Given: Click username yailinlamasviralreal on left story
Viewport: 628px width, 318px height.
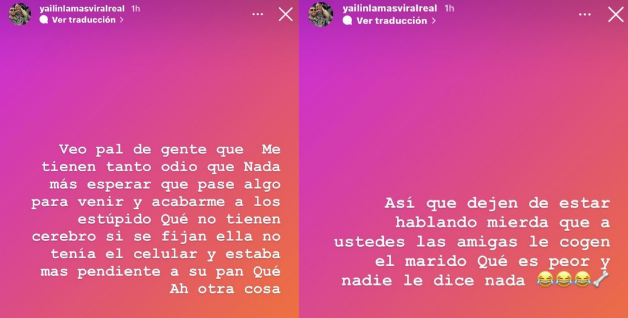Looking at the screenshot, I should coord(82,8).
